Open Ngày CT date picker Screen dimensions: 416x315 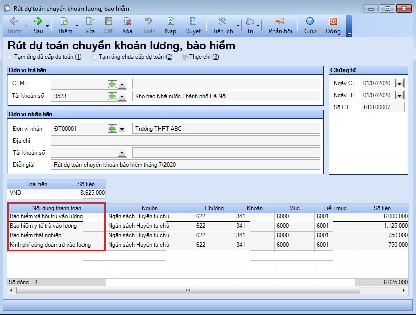(x=399, y=83)
